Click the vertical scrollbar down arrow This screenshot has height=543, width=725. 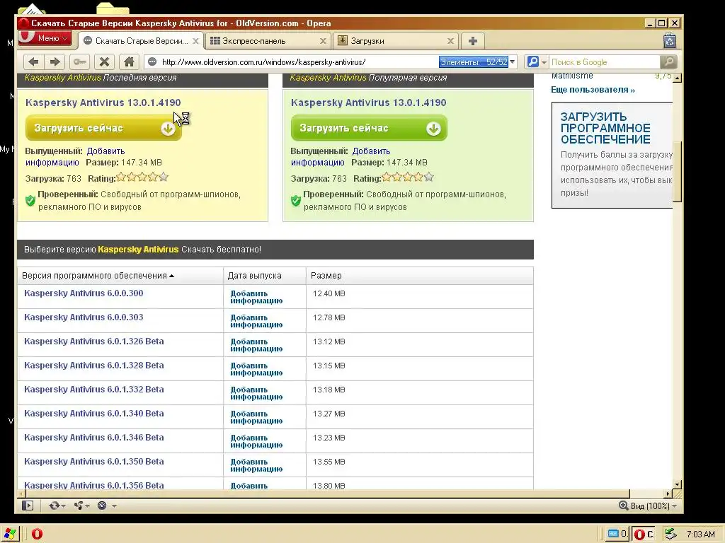coord(678,484)
